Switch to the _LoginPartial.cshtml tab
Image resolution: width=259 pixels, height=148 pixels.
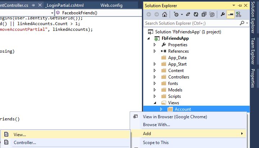pos(64,5)
